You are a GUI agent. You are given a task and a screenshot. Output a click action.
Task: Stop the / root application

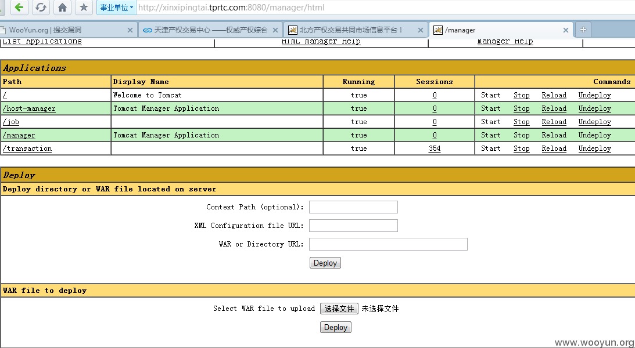click(x=522, y=95)
